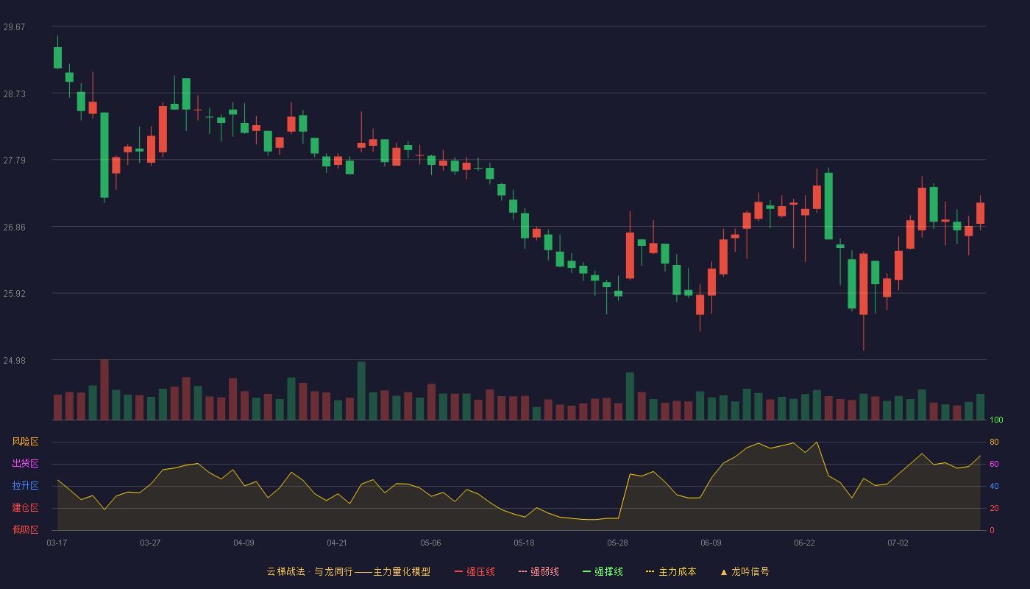Toggle the 主力成本 legend item
This screenshot has height=589, width=1030.
pos(671,571)
